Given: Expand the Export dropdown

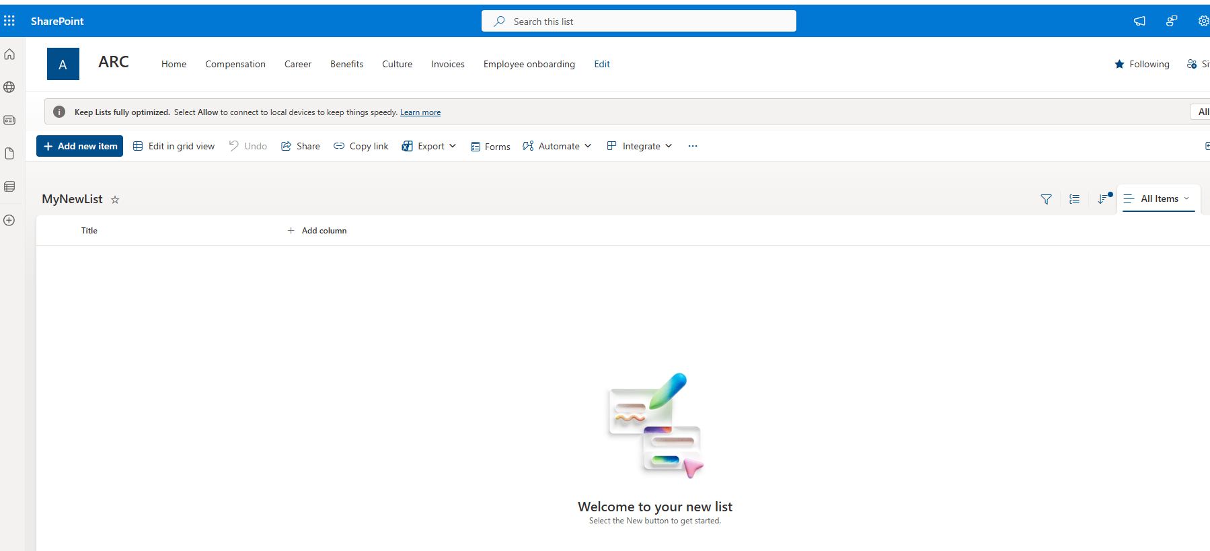Looking at the screenshot, I should click(x=429, y=146).
